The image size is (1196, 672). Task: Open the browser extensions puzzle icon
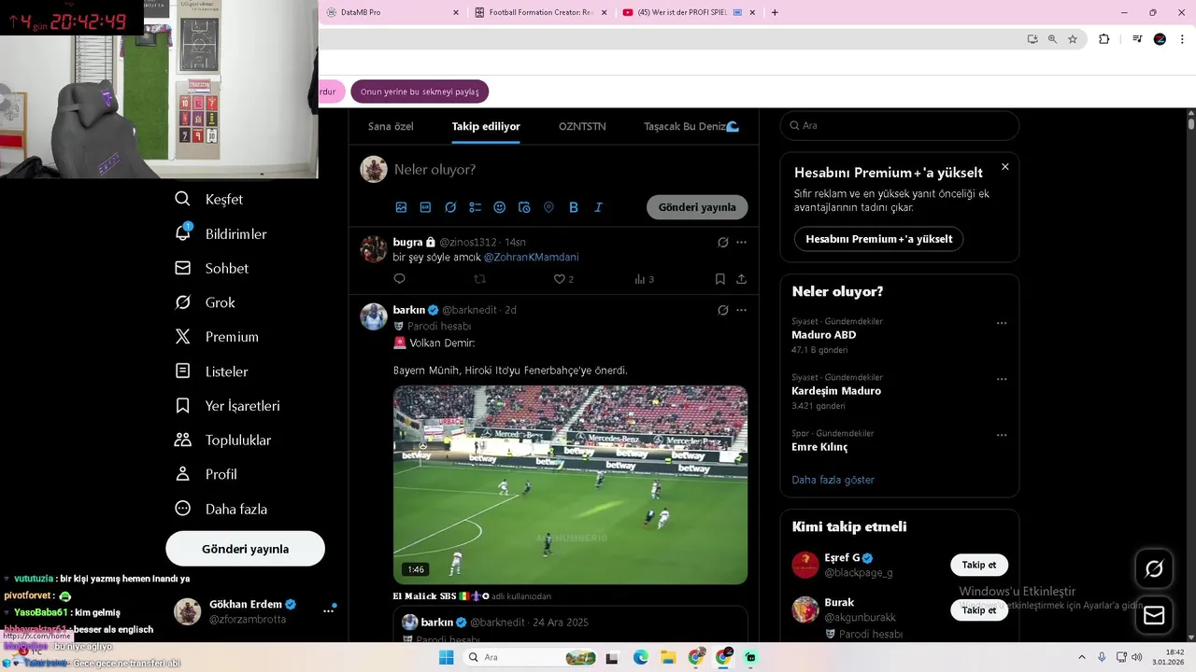coord(1103,39)
